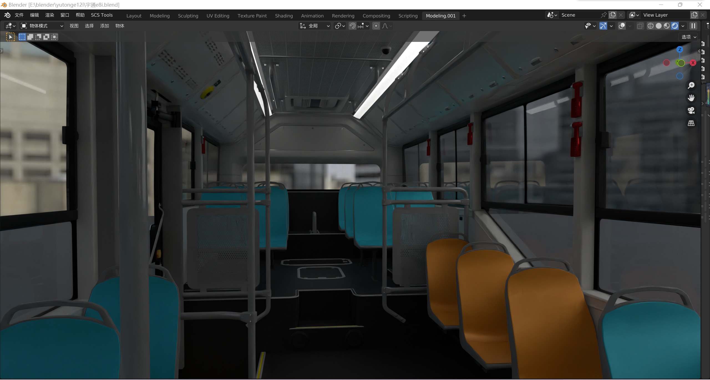Switch to the Rendering workspace tab
Viewport: 710px width, 380px height.
click(x=343, y=16)
